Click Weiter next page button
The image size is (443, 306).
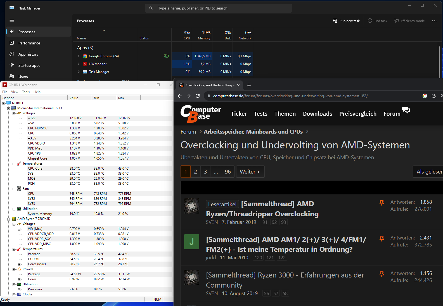[x=250, y=172]
